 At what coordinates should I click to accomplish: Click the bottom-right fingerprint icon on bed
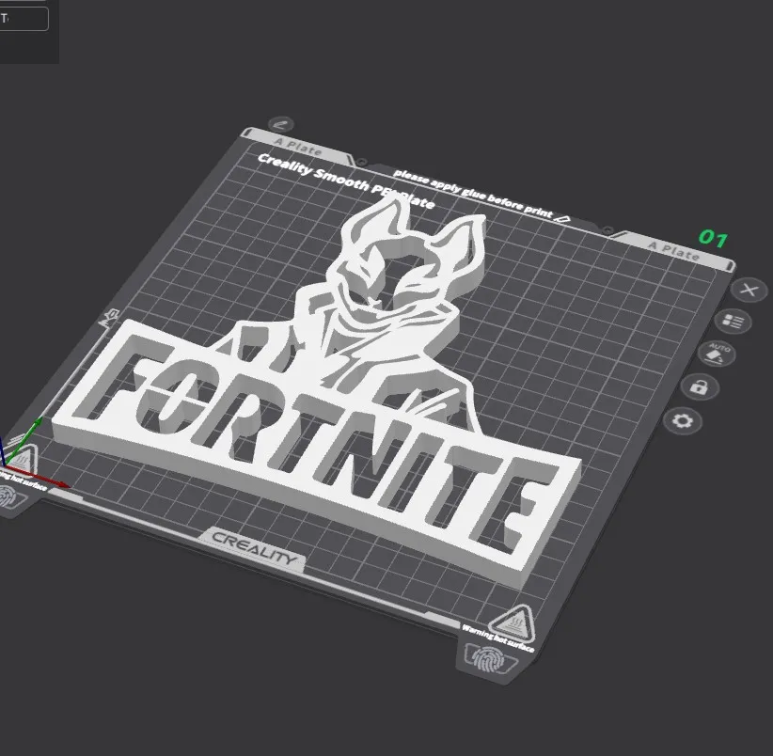coord(487,656)
